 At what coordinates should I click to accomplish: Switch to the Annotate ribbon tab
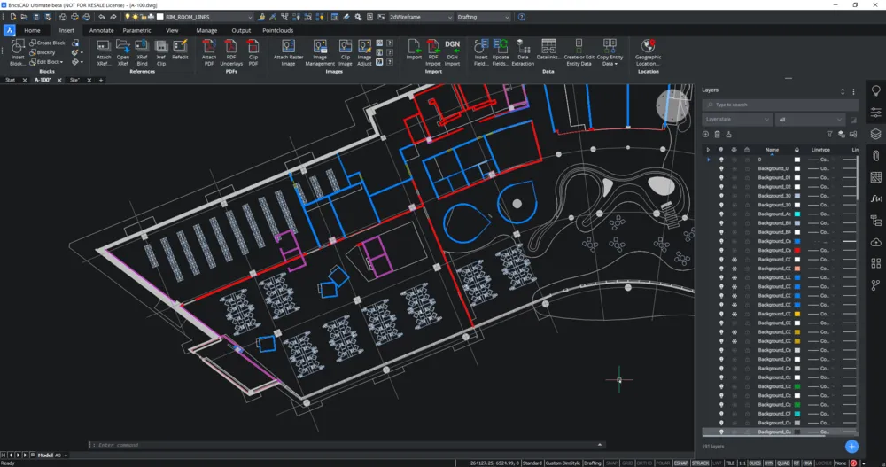[x=101, y=30]
